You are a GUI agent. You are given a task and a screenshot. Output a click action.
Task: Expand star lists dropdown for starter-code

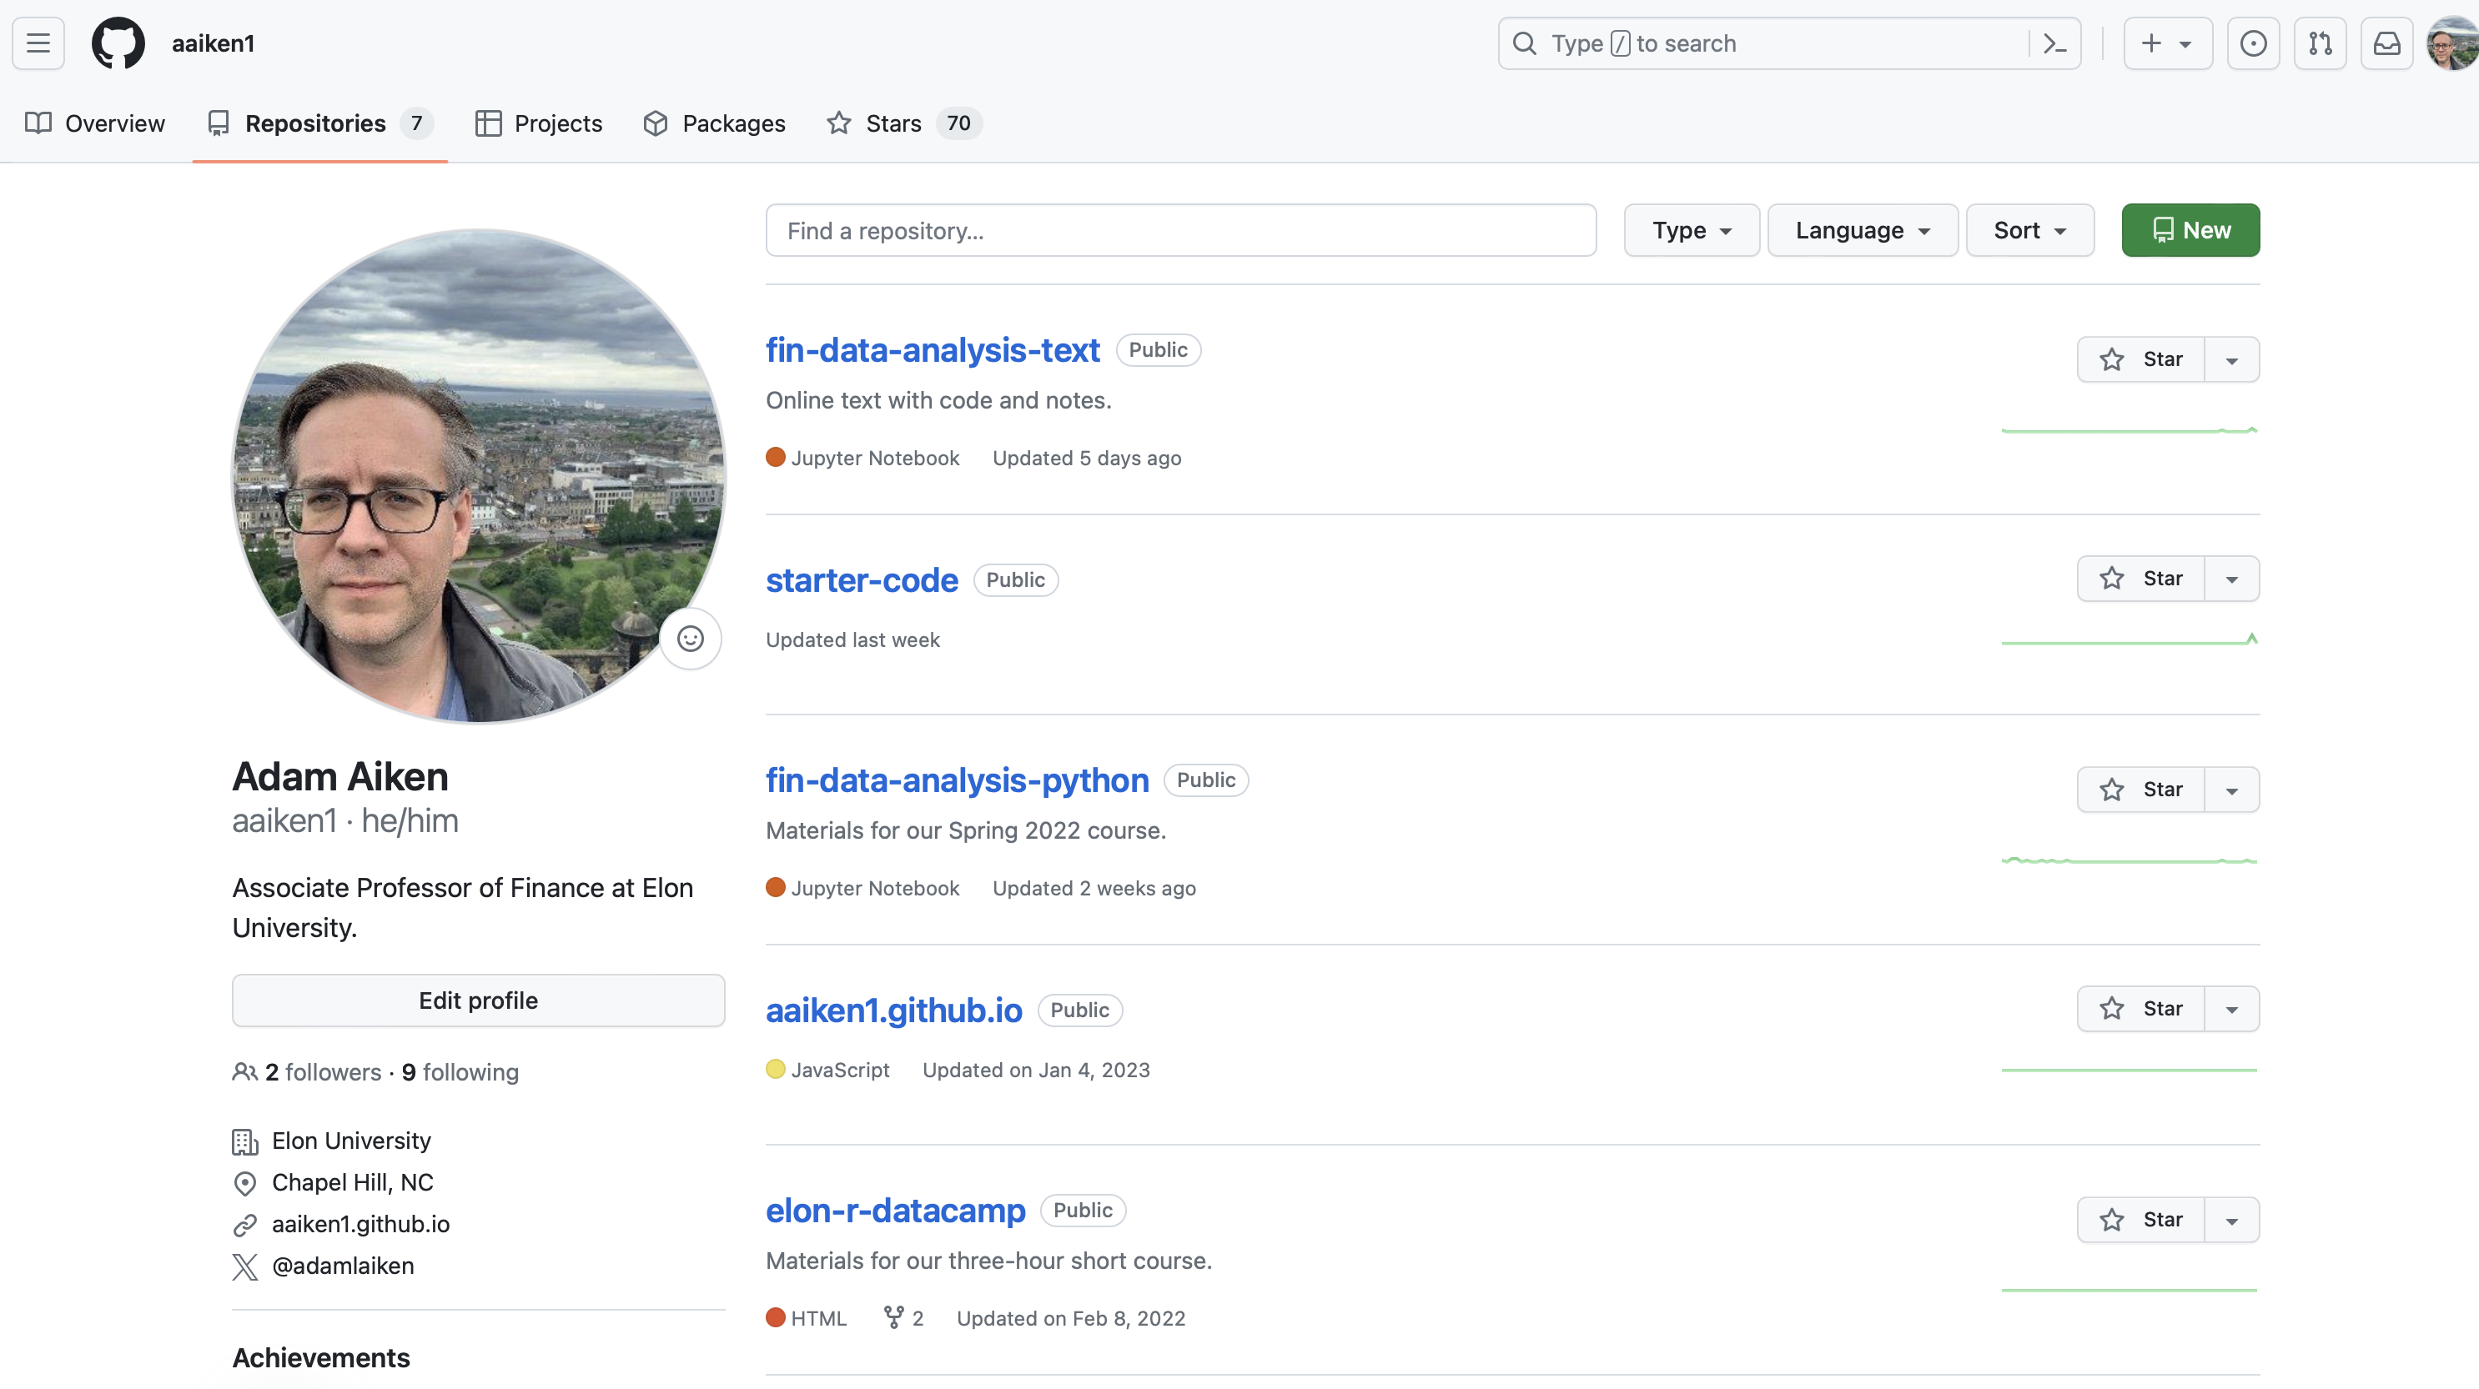click(2231, 578)
